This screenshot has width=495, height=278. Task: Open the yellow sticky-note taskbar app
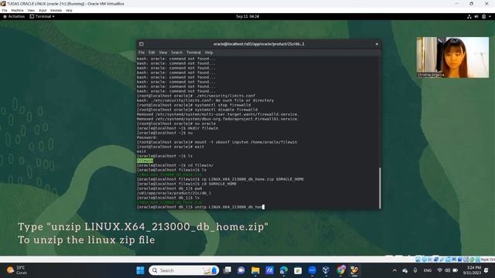(x=298, y=270)
